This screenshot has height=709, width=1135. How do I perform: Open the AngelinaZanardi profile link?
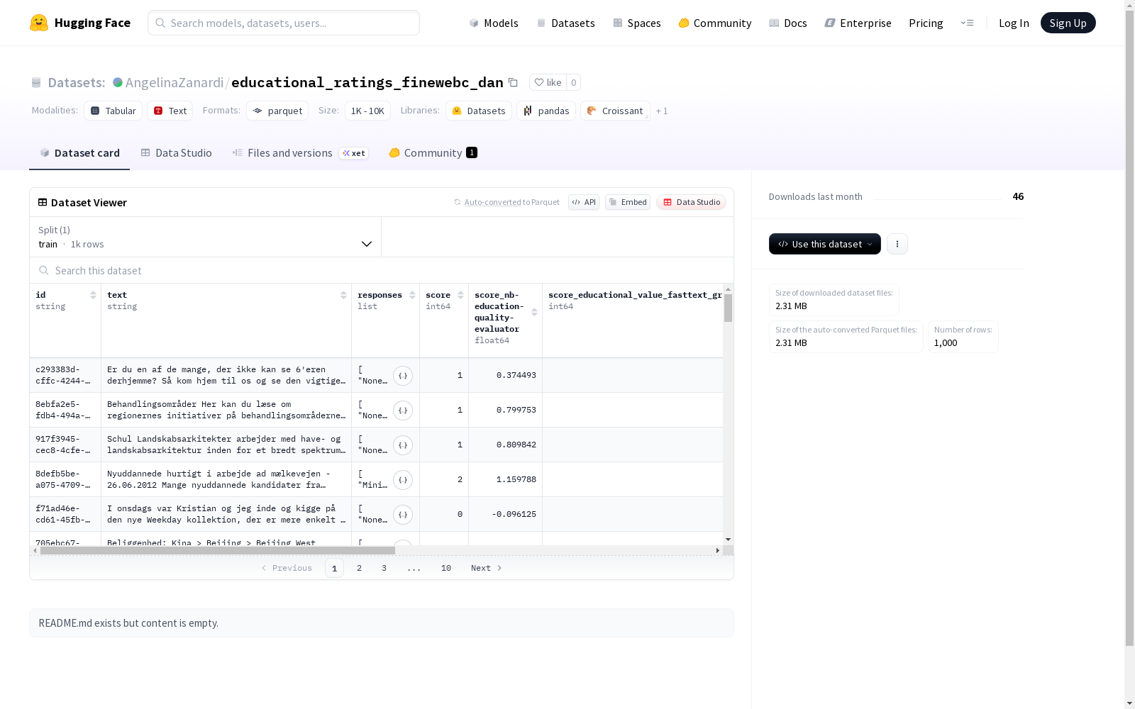[x=175, y=82]
